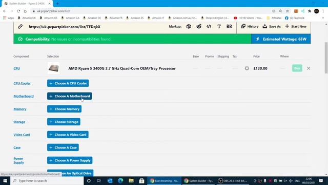Open the Windows notification center
This screenshot has width=328, height=185.
321,180
